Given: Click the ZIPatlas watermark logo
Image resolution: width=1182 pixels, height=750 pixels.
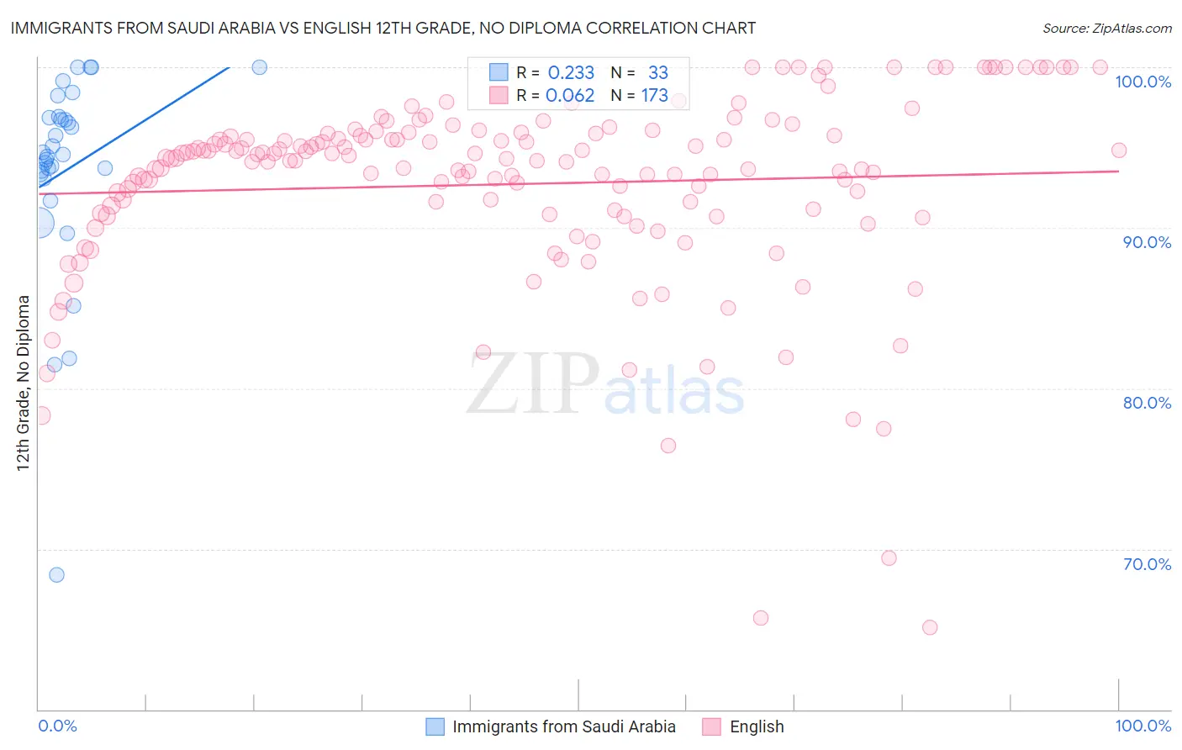Looking at the screenshot, I should (x=605, y=385).
